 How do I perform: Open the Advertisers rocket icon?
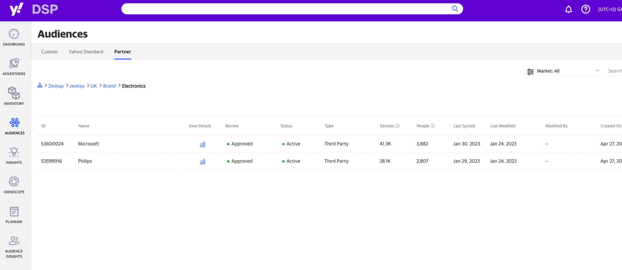click(14, 63)
